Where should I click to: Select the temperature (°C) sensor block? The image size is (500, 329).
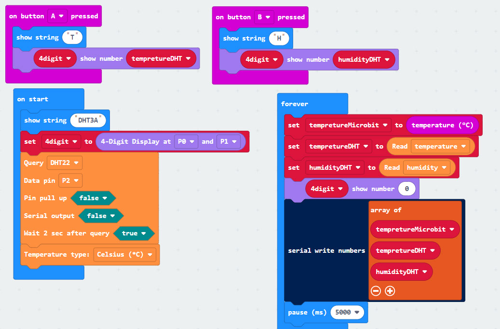[x=442, y=125]
